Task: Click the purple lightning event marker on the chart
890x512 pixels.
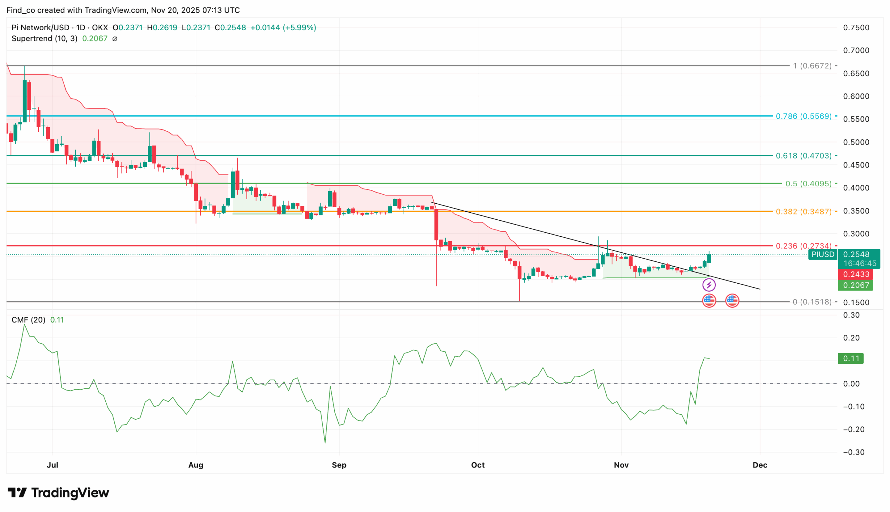Action: coord(710,285)
